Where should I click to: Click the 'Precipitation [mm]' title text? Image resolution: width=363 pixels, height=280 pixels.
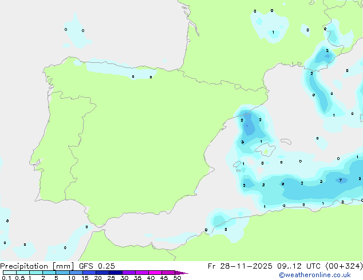(37, 266)
